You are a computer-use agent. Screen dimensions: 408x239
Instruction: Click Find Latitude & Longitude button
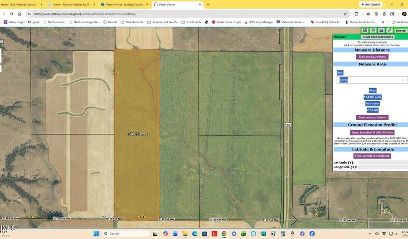(x=372, y=156)
